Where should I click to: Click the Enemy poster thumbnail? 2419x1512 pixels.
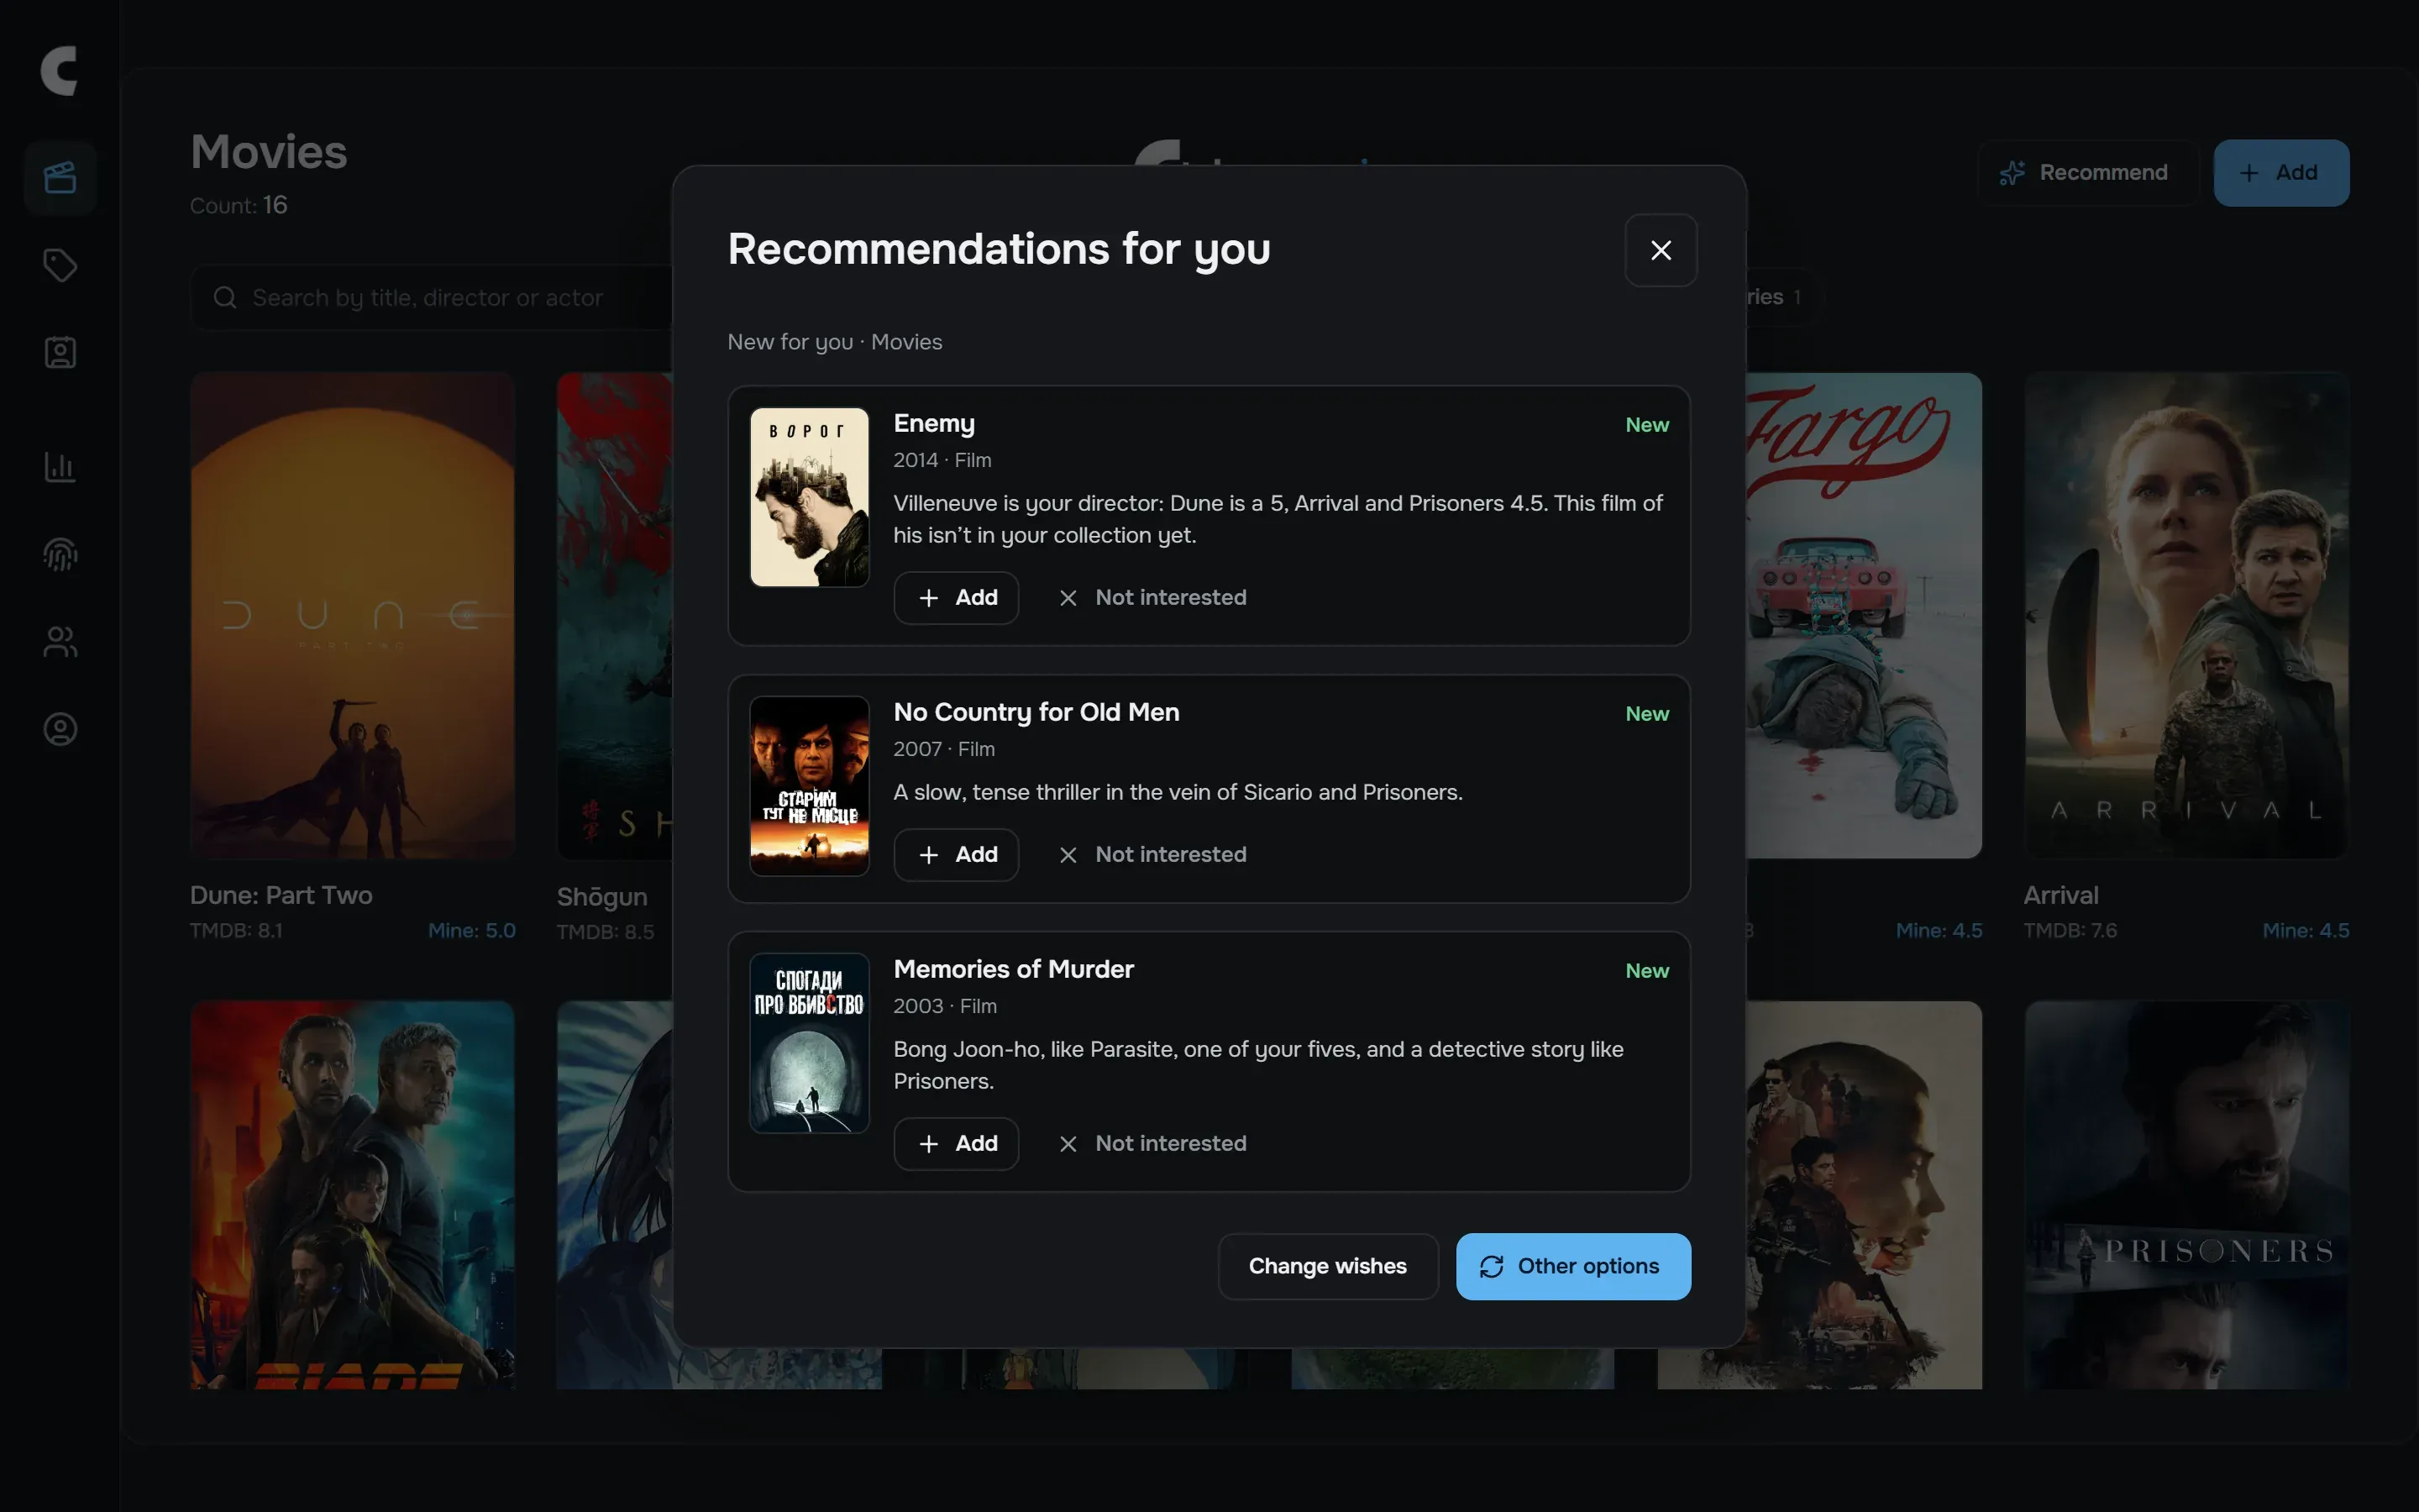809,497
